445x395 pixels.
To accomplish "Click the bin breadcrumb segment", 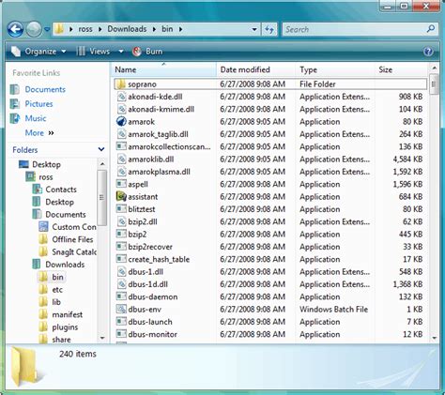I will pos(167,29).
